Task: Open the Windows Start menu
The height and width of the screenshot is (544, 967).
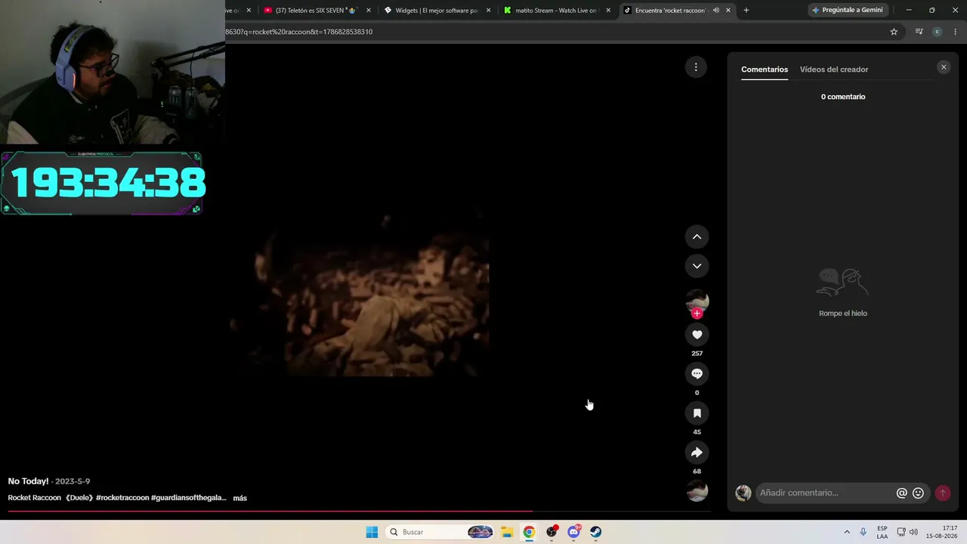Action: click(x=372, y=532)
